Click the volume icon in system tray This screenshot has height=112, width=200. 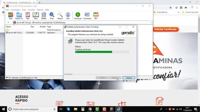pyautogui.click(x=181, y=109)
